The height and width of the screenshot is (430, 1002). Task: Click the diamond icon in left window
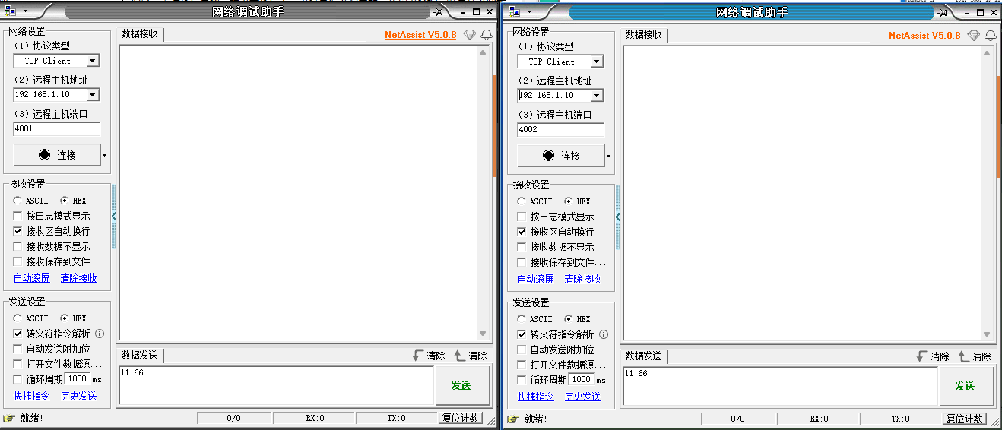[x=470, y=35]
